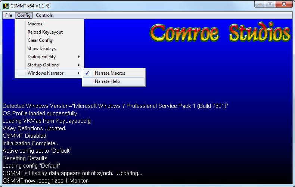
Task: Click "Loading VKMap from KeyLayout.cfg" line
Action: [x=47, y=121]
